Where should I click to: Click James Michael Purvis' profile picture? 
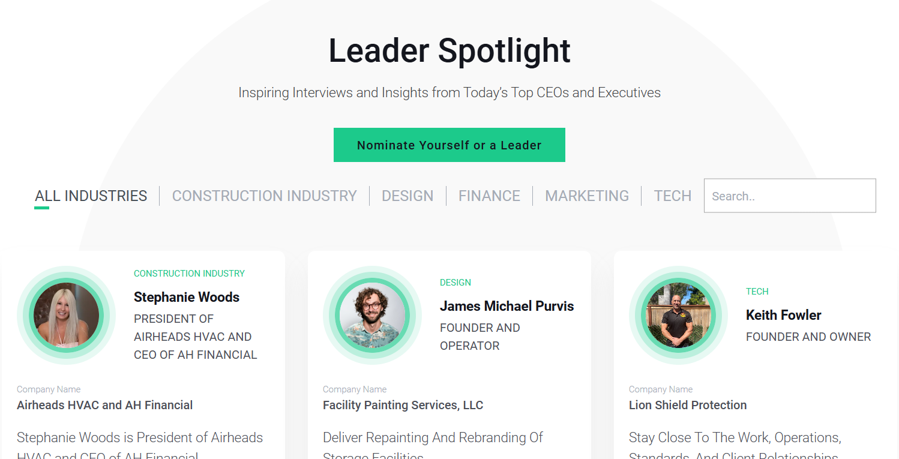coord(372,315)
